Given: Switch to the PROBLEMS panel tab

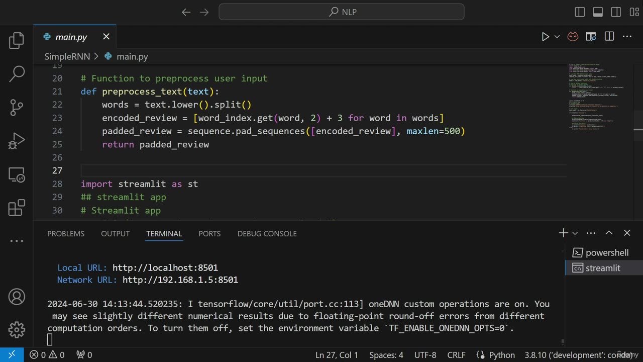Looking at the screenshot, I should click(x=66, y=234).
